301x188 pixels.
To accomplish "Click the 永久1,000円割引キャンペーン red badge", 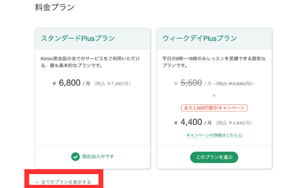I will click(x=214, y=108).
